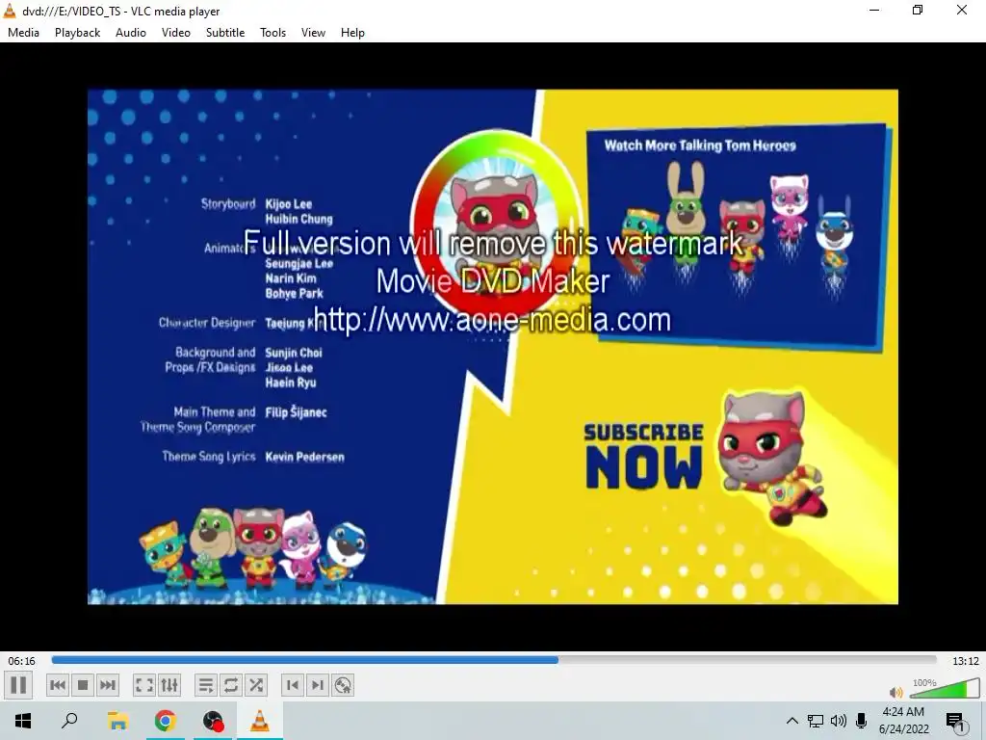The image size is (986, 740).
Task: Skip to next media in playlist
Action: 108,685
